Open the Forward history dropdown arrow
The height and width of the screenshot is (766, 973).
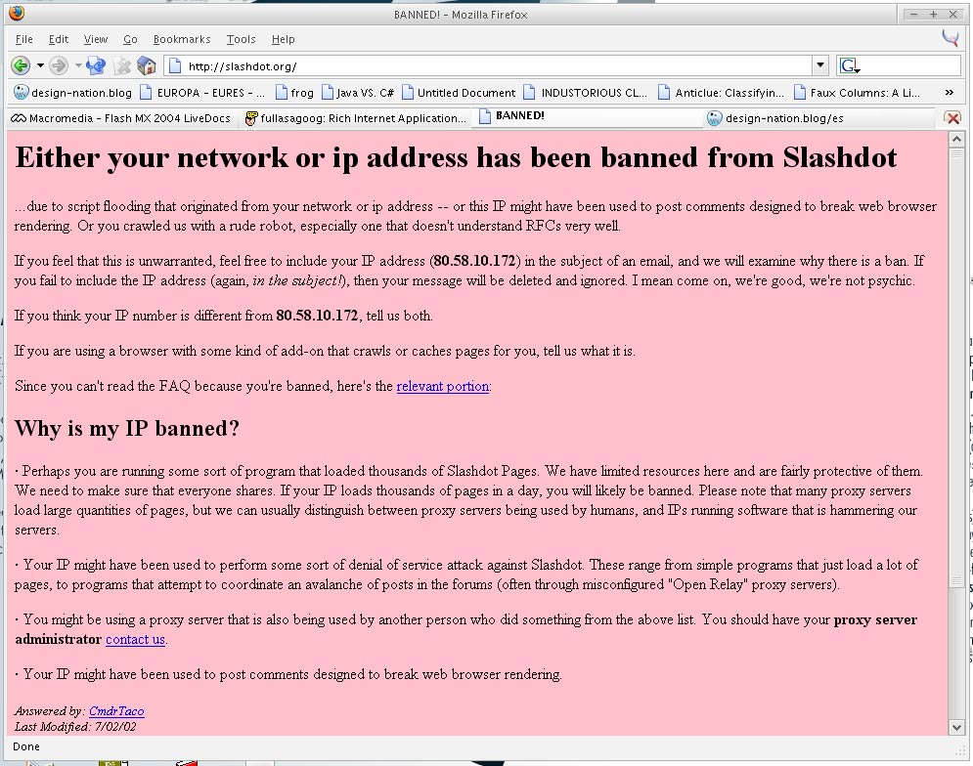pyautogui.click(x=78, y=65)
